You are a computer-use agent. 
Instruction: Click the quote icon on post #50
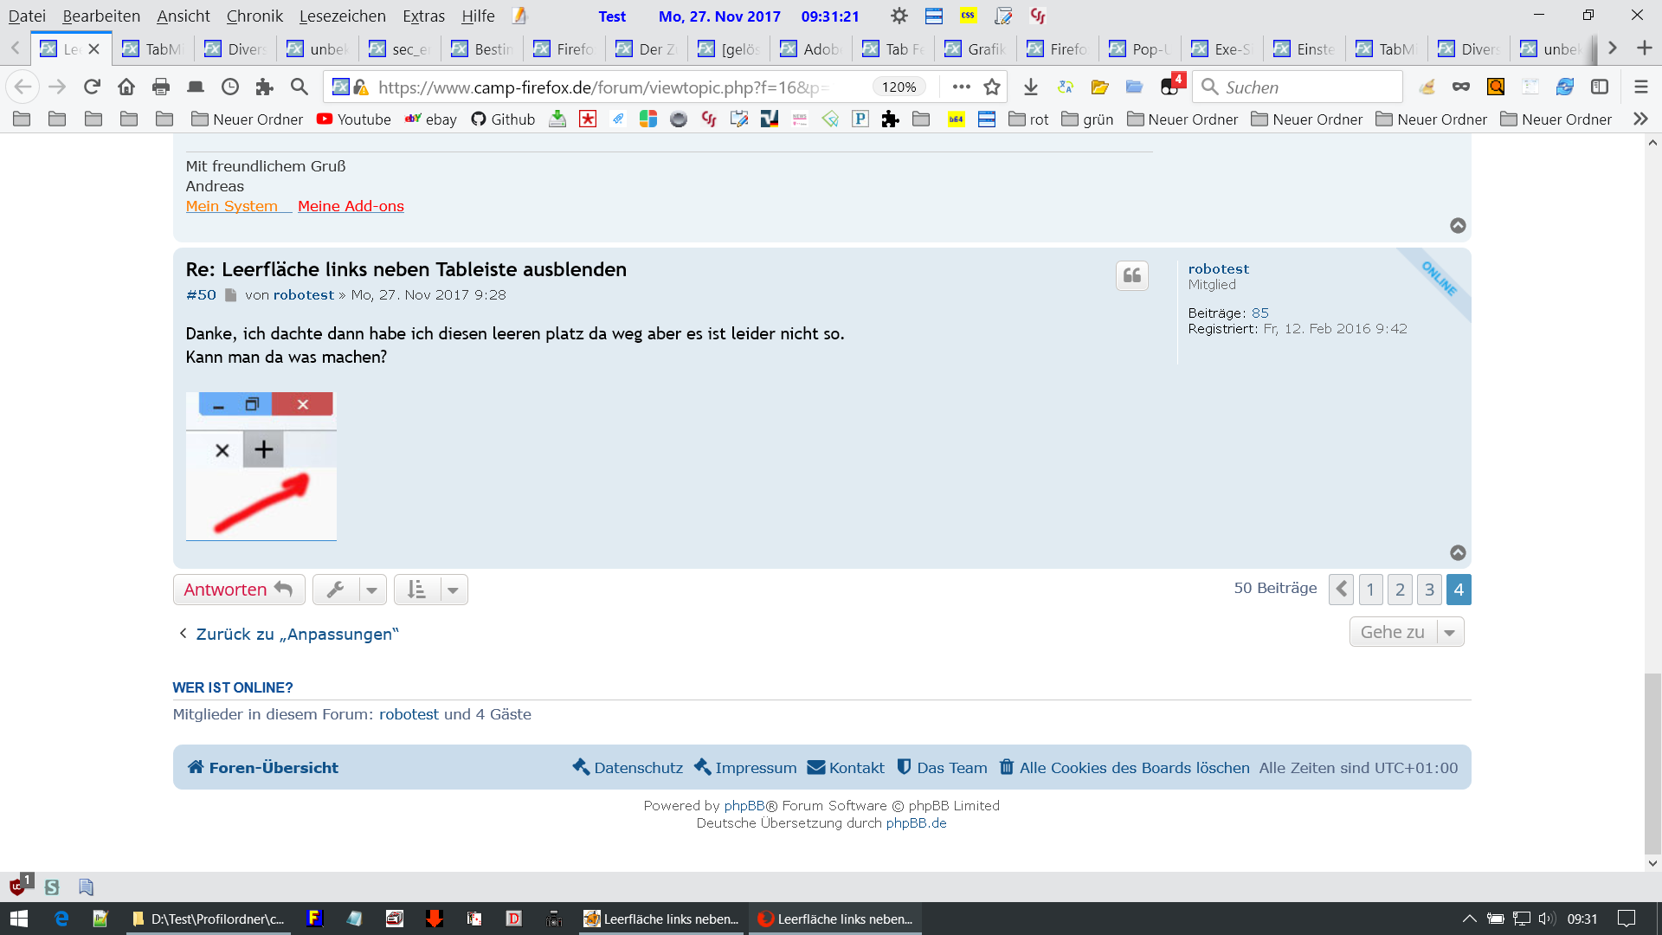tap(1131, 276)
